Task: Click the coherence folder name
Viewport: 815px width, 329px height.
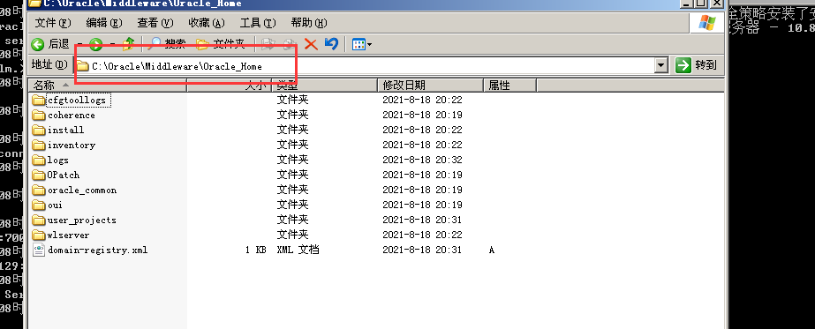Action: (72, 116)
